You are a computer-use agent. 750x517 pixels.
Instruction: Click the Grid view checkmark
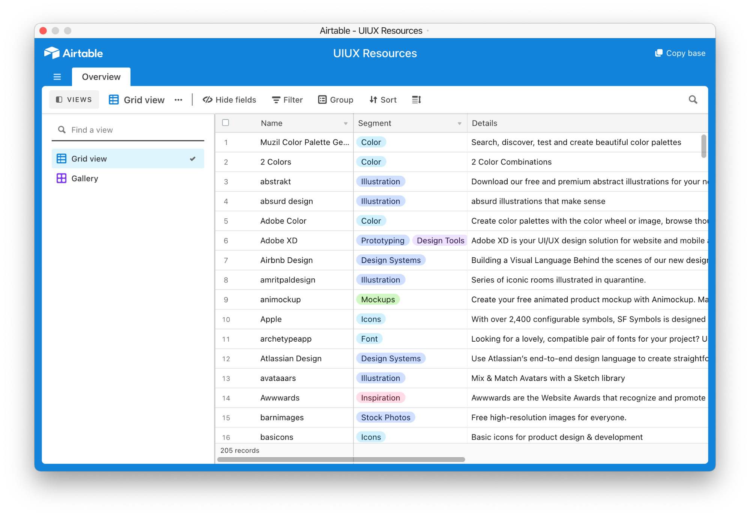192,159
